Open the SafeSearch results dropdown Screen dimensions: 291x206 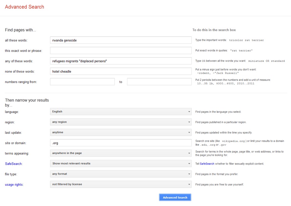121,164
